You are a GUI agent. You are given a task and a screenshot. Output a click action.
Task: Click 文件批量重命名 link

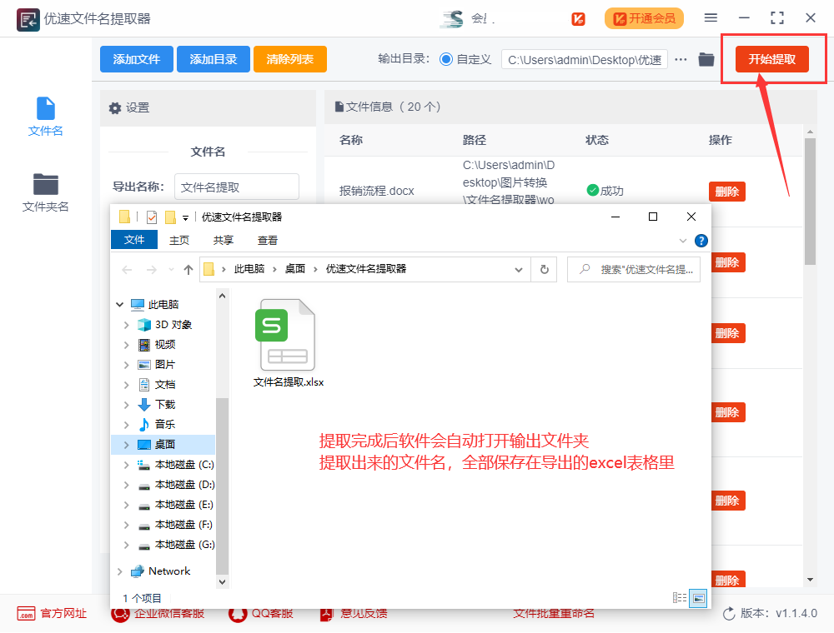[554, 613]
